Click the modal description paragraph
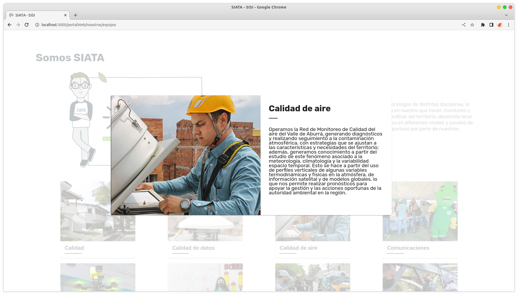Image resolution: width=518 pixels, height=295 pixels. tap(325, 161)
